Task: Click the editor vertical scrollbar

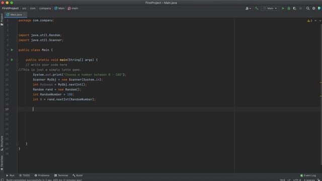Action: (321, 95)
